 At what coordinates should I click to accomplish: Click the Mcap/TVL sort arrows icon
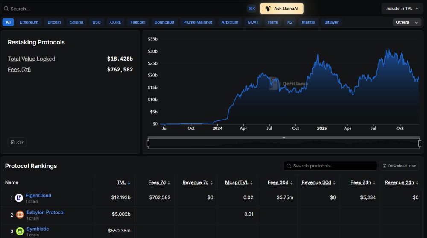(x=252, y=183)
